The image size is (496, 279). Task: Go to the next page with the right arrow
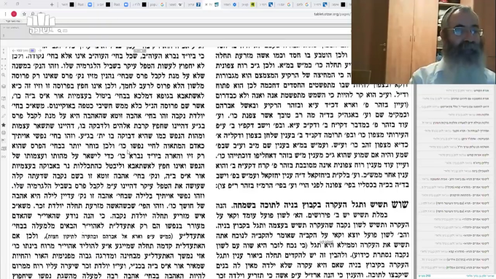(40, 50)
